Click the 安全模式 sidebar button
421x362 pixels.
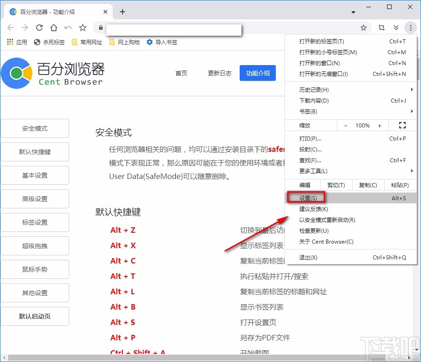click(35, 128)
